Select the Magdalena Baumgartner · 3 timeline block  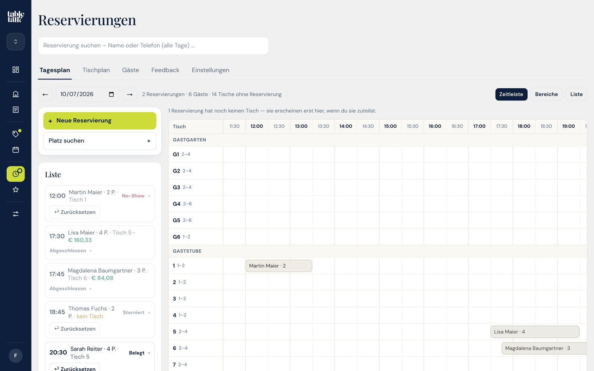click(x=544, y=348)
